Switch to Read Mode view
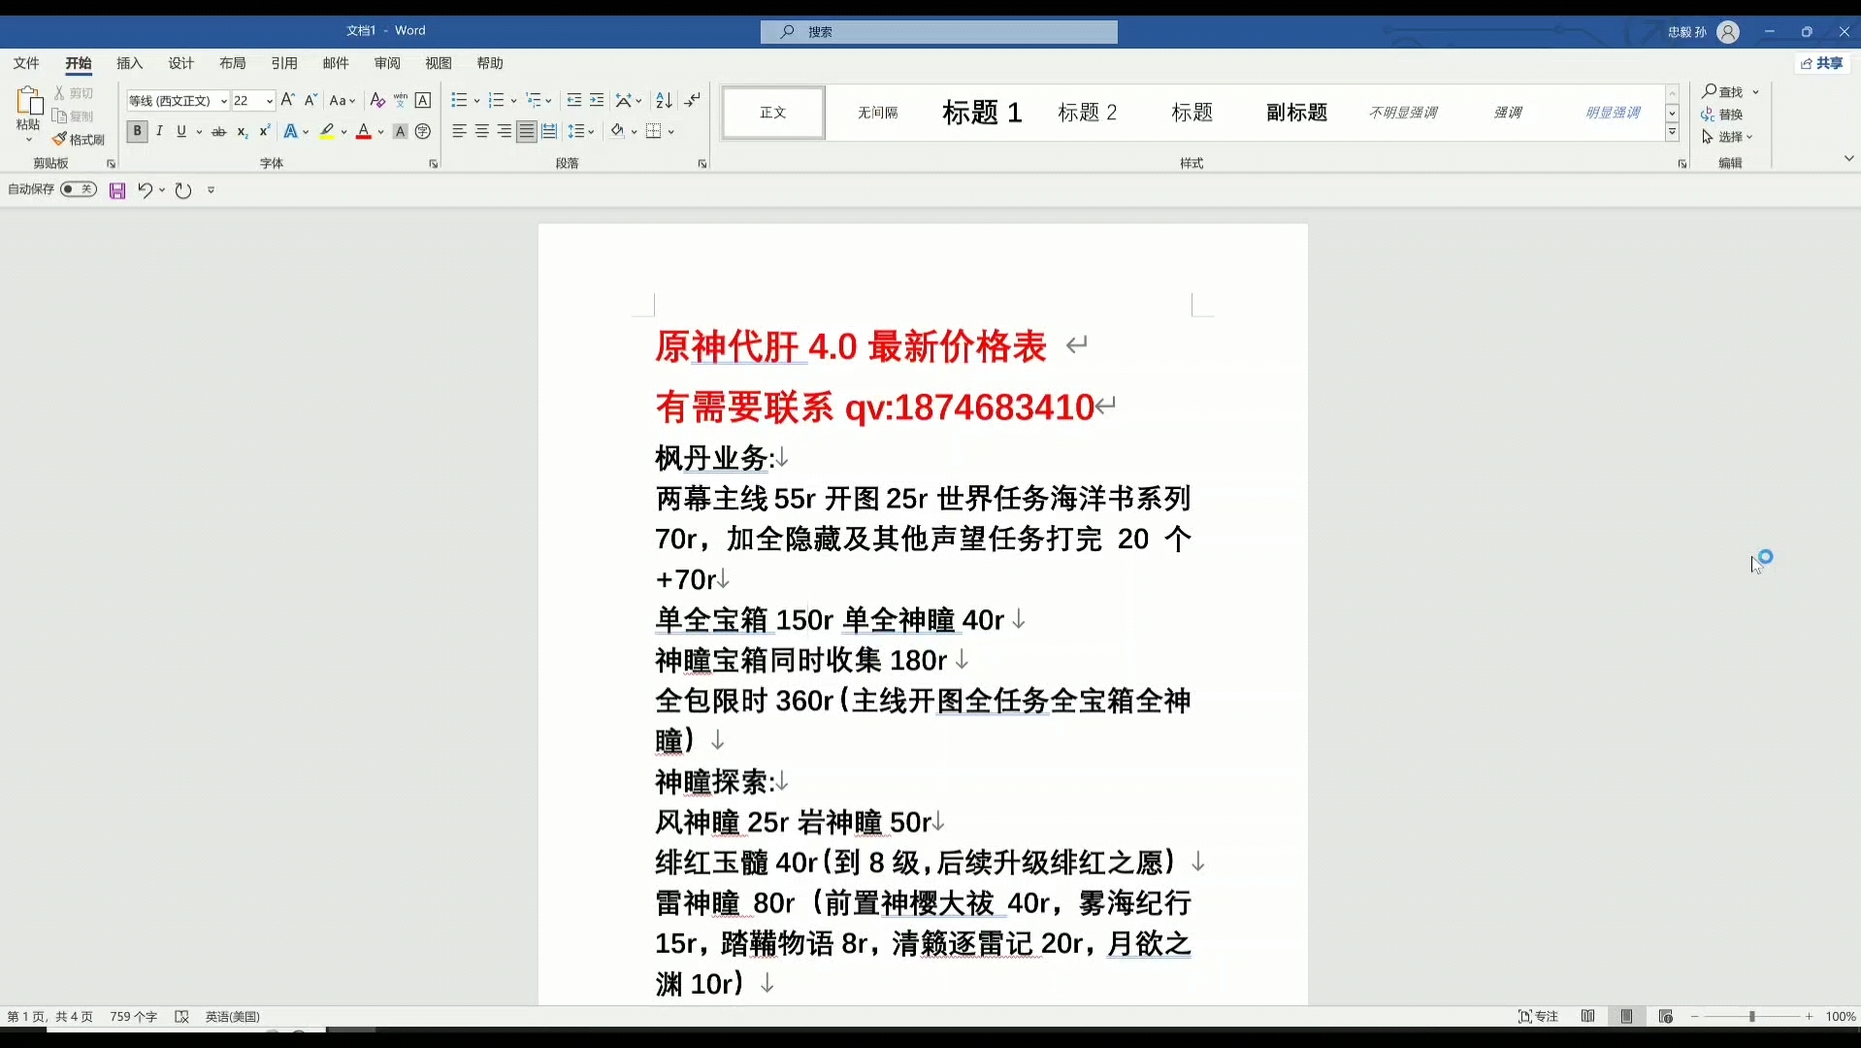The height and width of the screenshot is (1048, 1861). [1587, 1016]
